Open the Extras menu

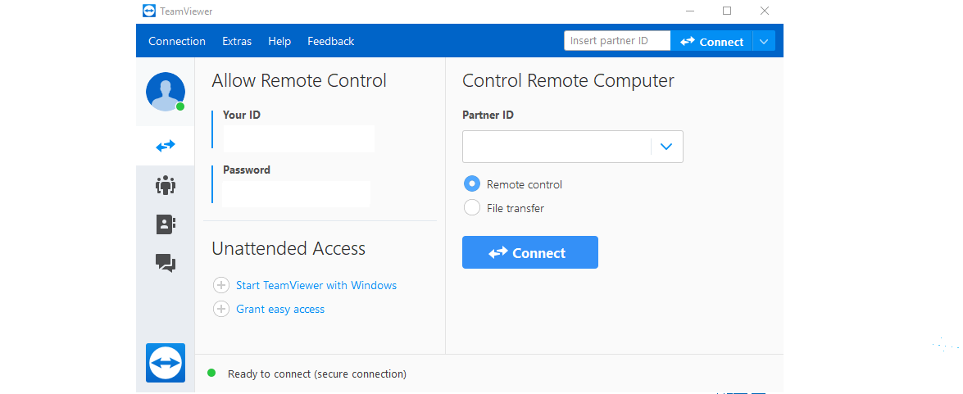237,41
